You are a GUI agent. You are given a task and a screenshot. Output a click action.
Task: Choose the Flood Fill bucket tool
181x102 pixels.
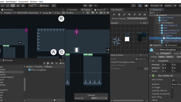(x=145, y=14)
